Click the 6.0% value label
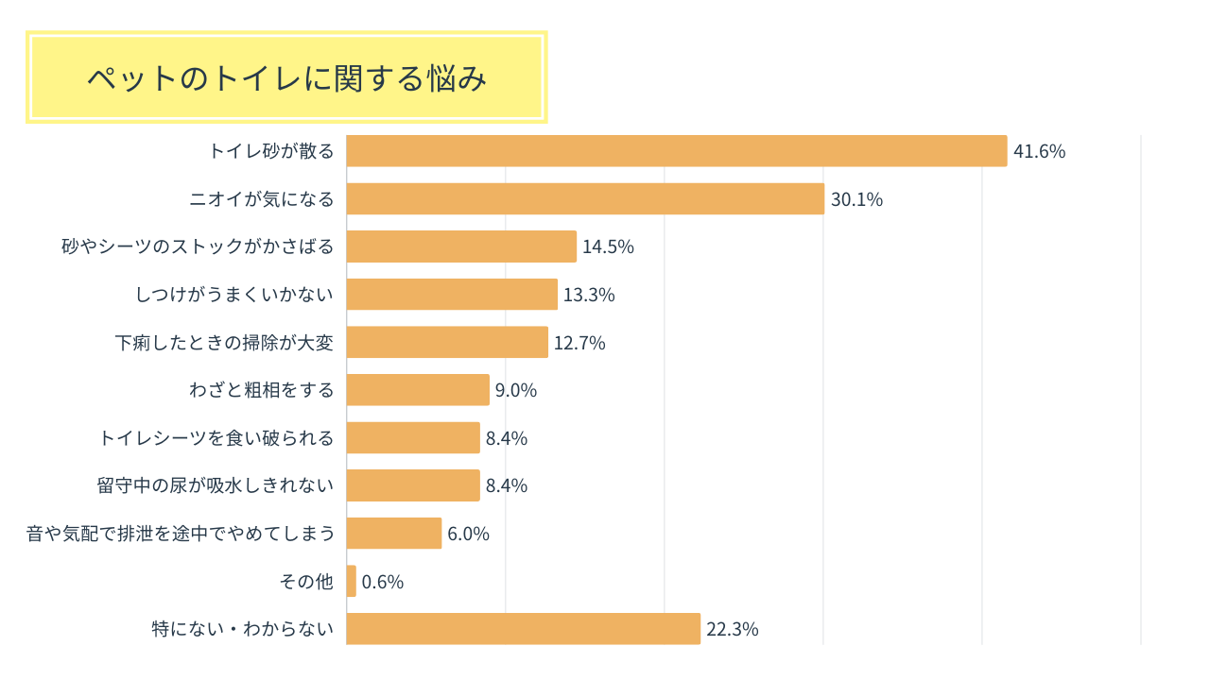 (x=468, y=534)
